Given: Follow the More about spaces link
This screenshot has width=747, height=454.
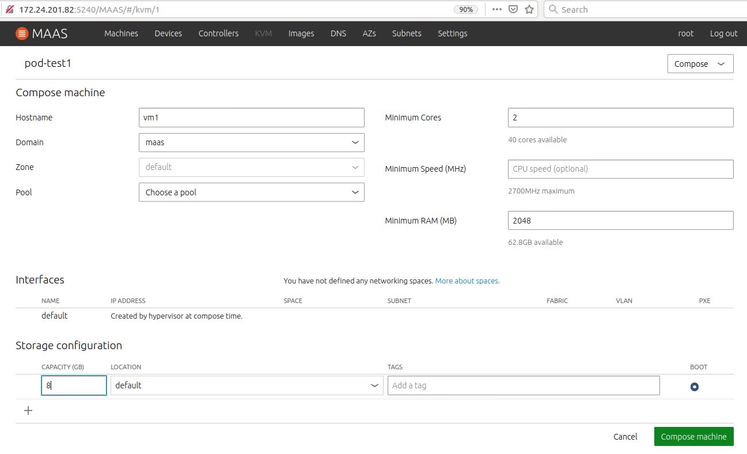Looking at the screenshot, I should pyautogui.click(x=468, y=281).
